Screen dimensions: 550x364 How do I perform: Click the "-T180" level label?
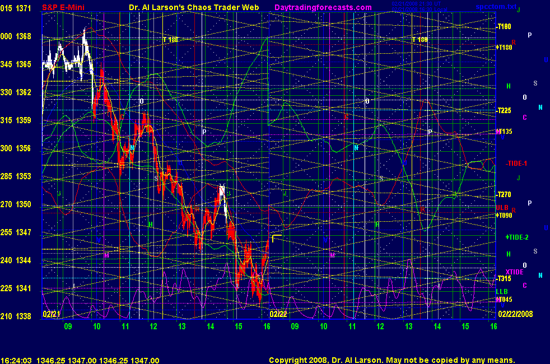point(504,27)
